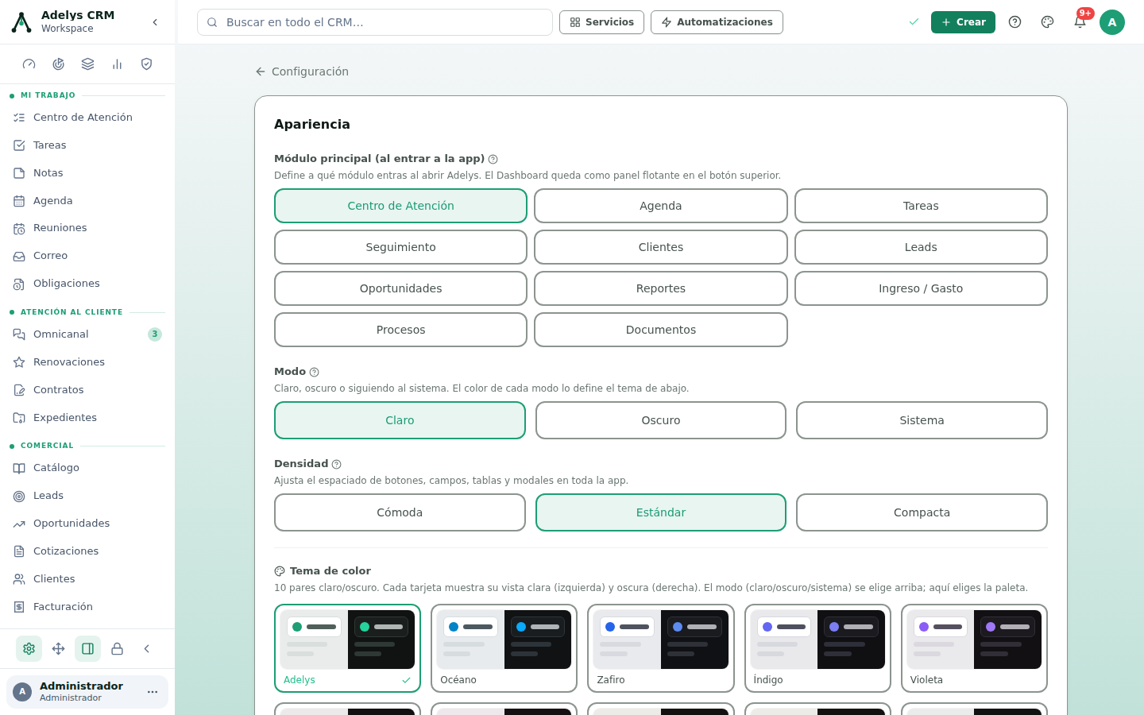Open the notifications bell with 9+ badge
1144x715 pixels.
(x=1080, y=22)
